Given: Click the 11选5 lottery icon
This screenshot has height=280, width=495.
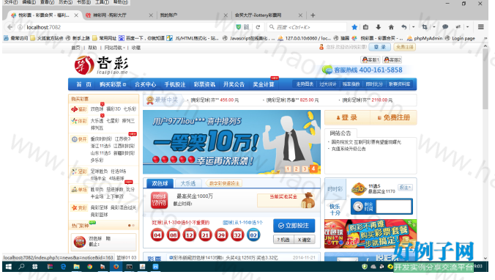Looking at the screenshot, I should [359, 189].
